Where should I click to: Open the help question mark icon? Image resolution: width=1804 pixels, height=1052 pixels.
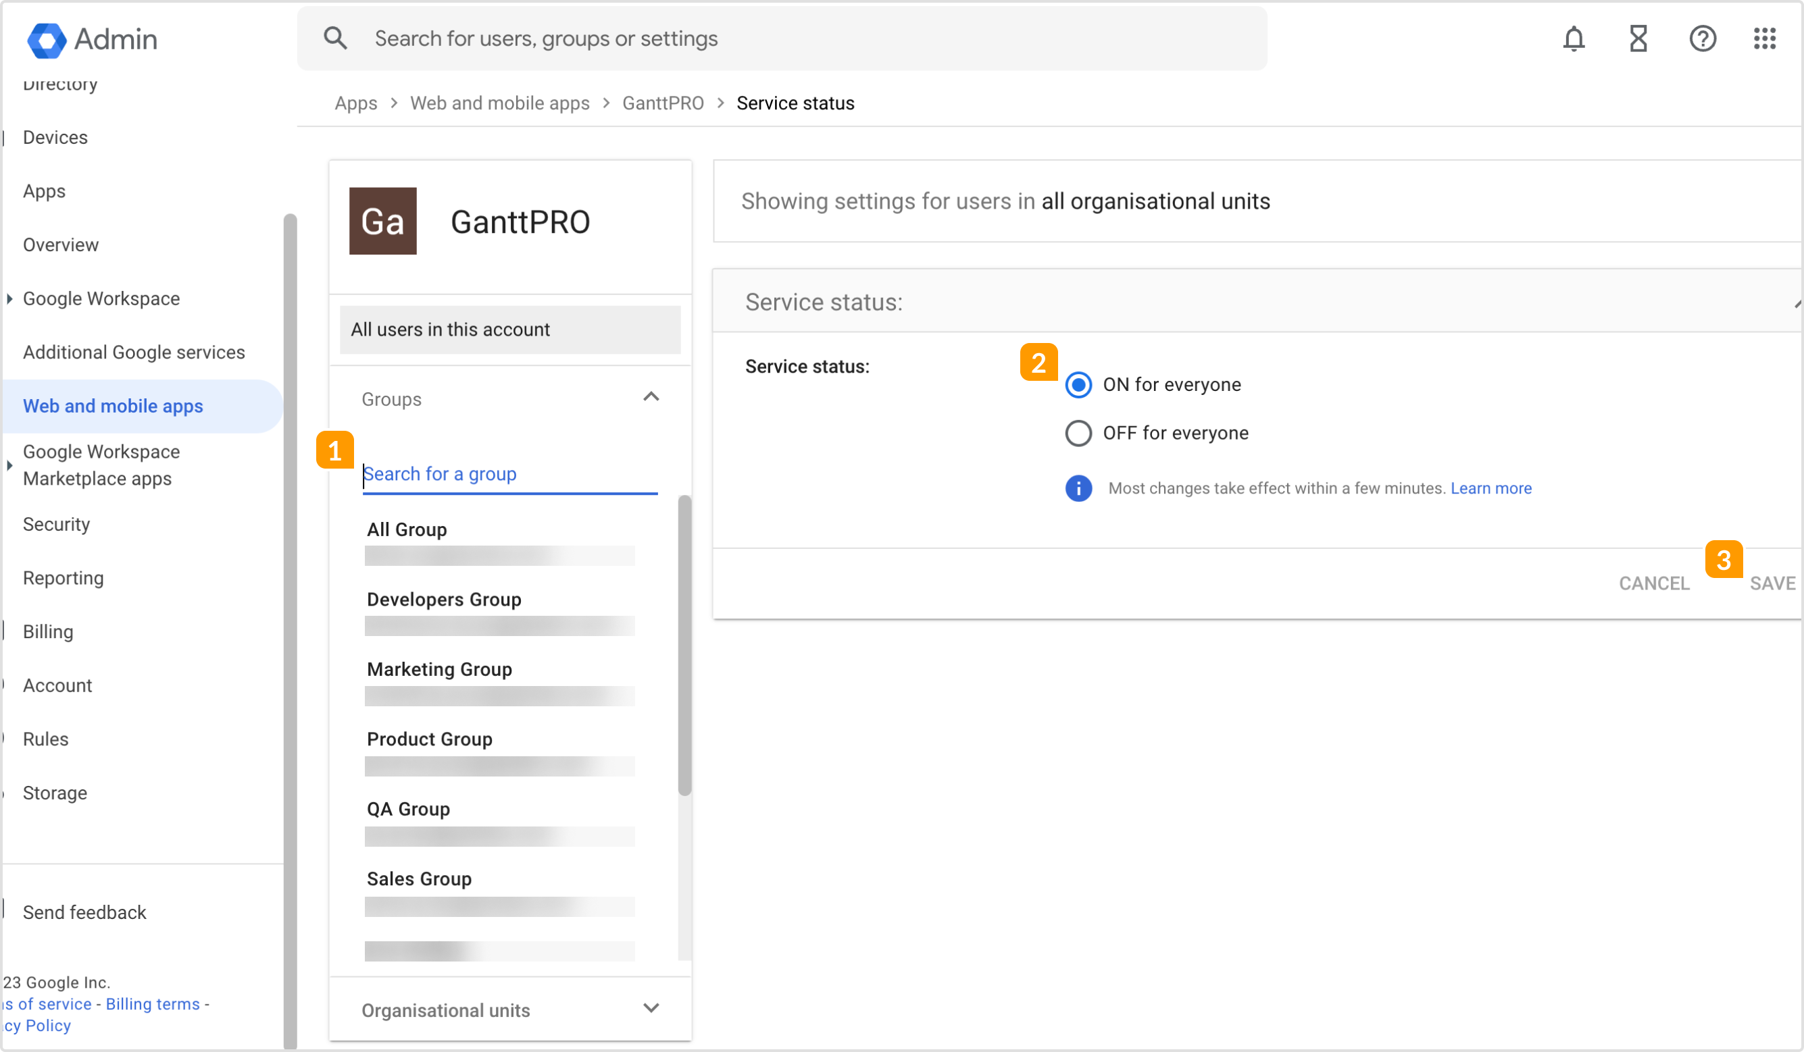click(1703, 38)
